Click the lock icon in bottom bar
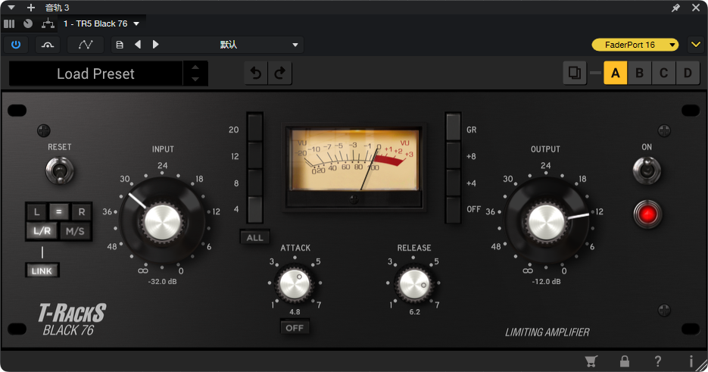 tap(625, 361)
